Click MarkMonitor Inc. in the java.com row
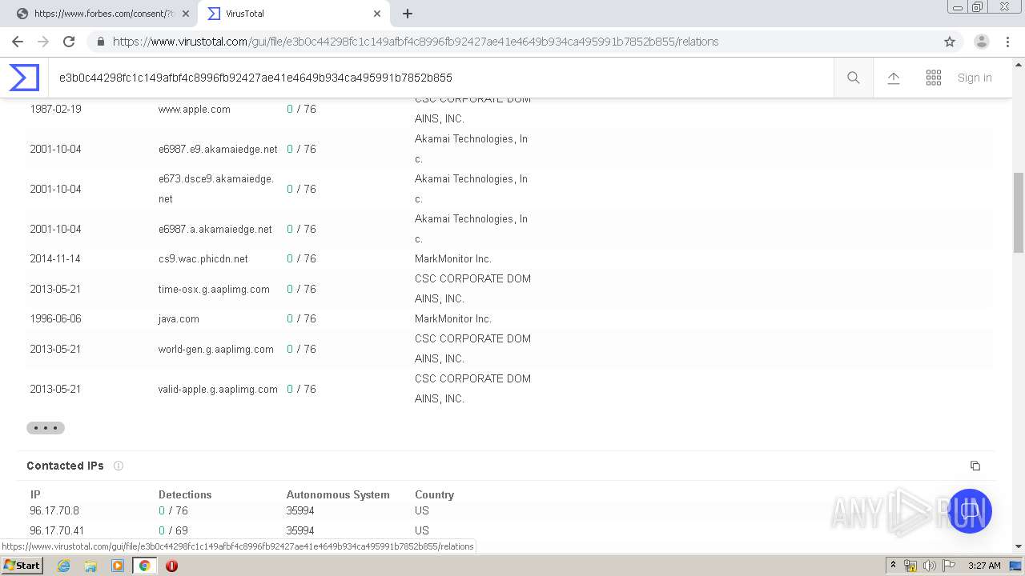1025x576 pixels. tap(453, 318)
